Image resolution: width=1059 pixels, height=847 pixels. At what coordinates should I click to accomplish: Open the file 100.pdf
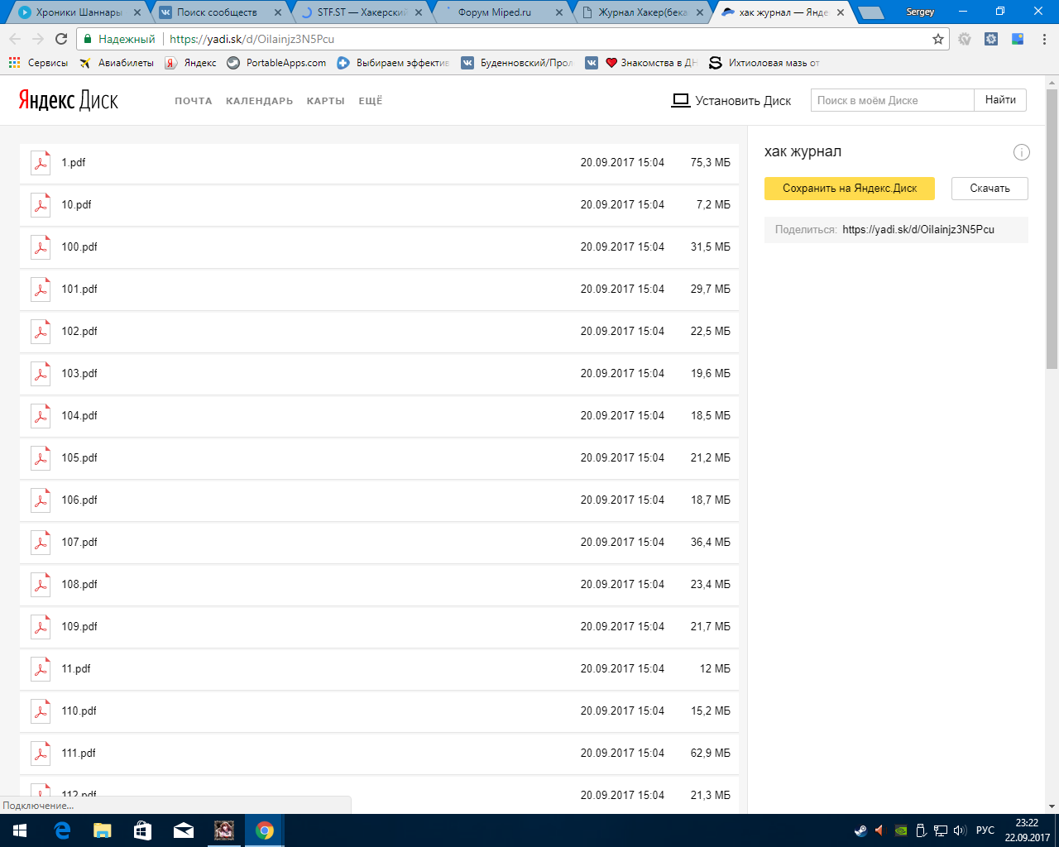(79, 247)
